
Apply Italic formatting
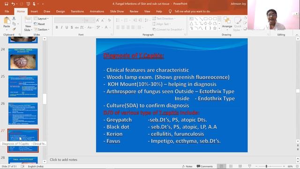tap(62, 27)
